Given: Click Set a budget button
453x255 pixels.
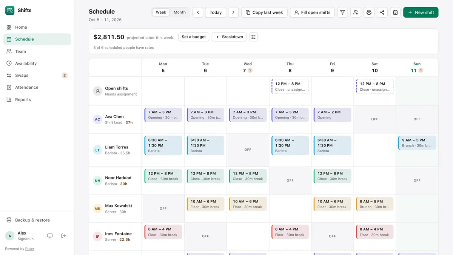Looking at the screenshot, I should [194, 37].
